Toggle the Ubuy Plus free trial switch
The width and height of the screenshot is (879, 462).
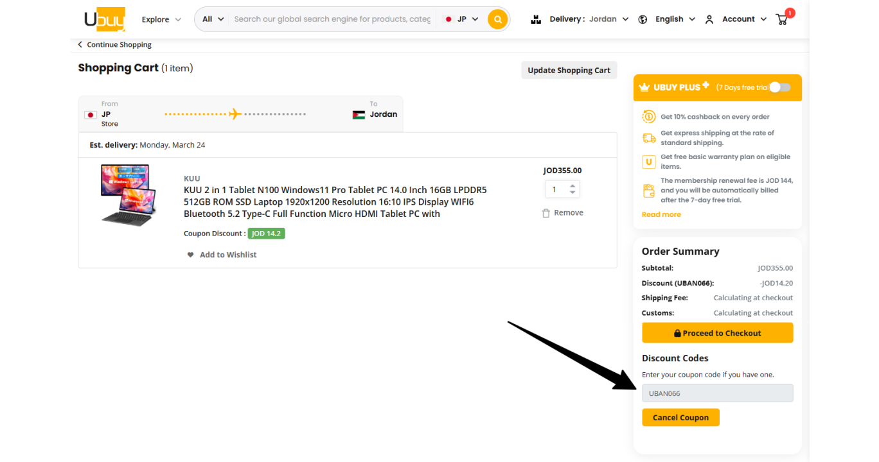[x=780, y=87]
